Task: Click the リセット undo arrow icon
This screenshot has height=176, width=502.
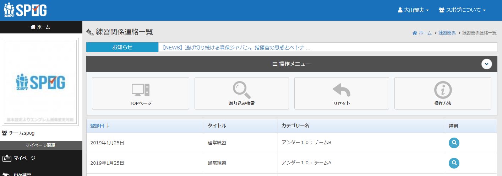Action: click(x=341, y=90)
